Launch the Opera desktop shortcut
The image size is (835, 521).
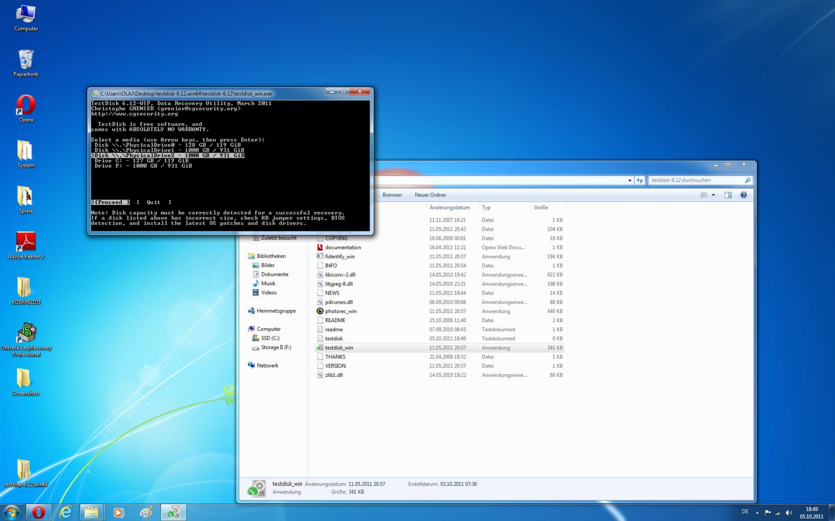pos(26,109)
